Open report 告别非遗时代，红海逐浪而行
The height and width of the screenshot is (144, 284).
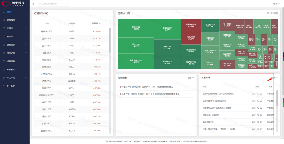click(x=215, y=101)
